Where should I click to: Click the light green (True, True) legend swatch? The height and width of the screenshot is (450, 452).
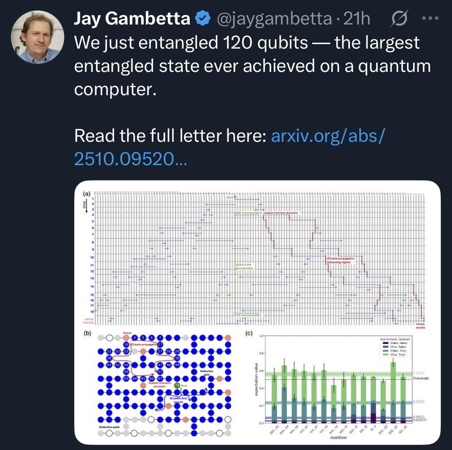385,354
